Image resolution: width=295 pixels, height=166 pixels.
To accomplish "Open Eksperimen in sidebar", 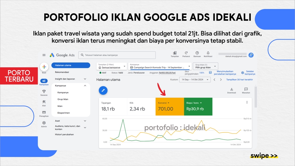I will pos(64,113).
